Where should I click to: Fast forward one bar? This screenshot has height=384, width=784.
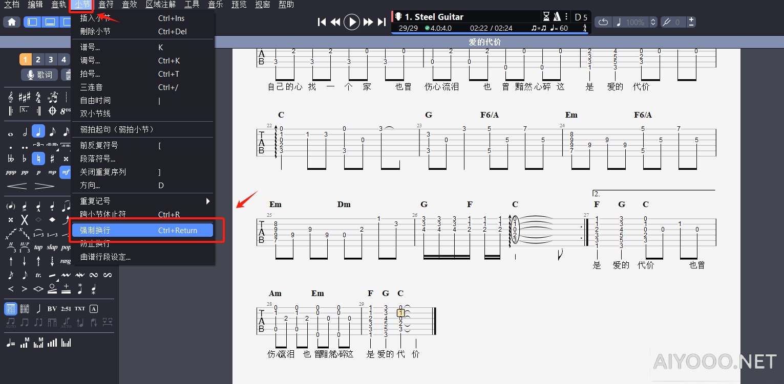368,22
